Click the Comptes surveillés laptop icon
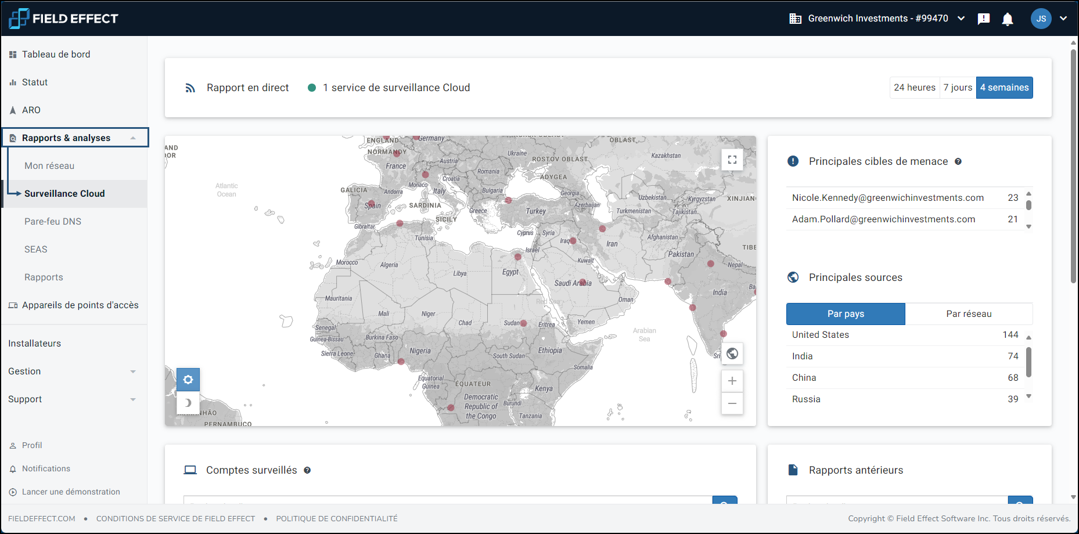This screenshot has width=1079, height=534. (190, 470)
